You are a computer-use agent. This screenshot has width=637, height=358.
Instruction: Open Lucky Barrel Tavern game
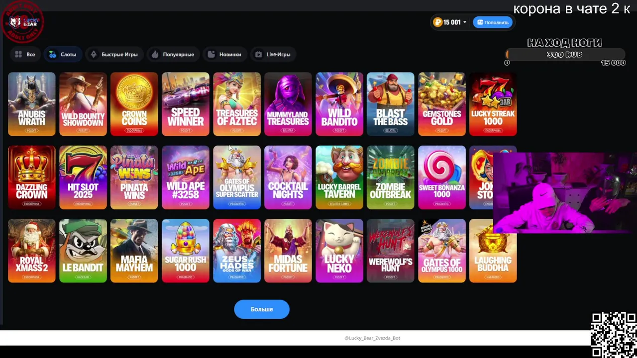point(339,178)
